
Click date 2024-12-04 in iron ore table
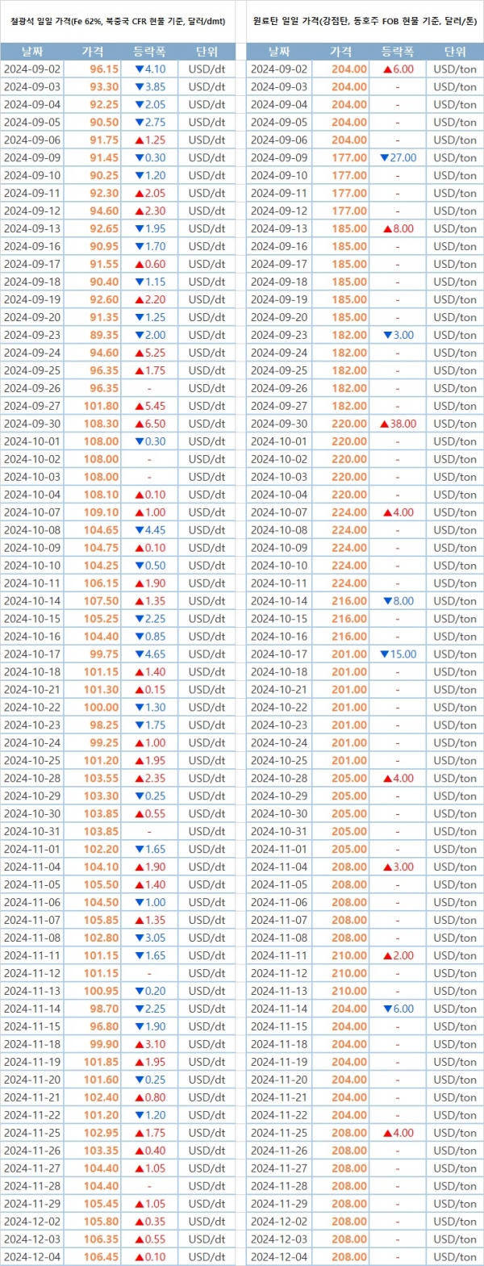pos(32,1257)
